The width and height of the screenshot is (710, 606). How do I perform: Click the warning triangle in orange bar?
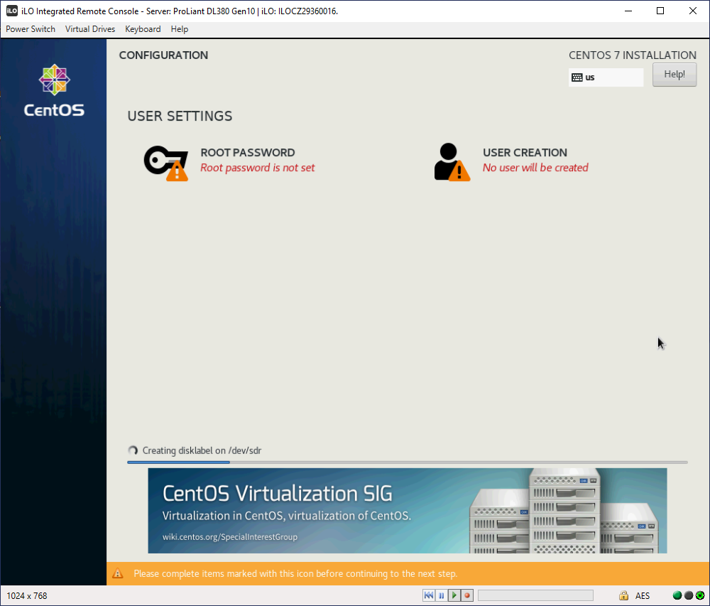click(x=118, y=573)
